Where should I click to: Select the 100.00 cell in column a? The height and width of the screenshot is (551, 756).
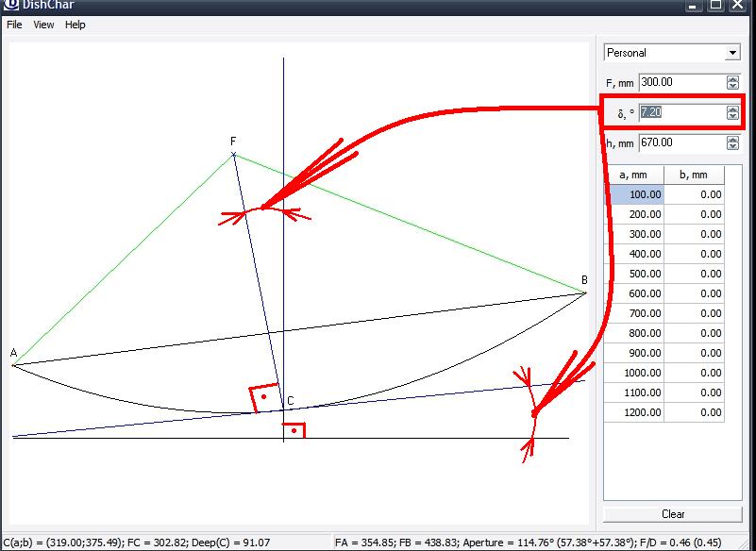[x=633, y=194]
